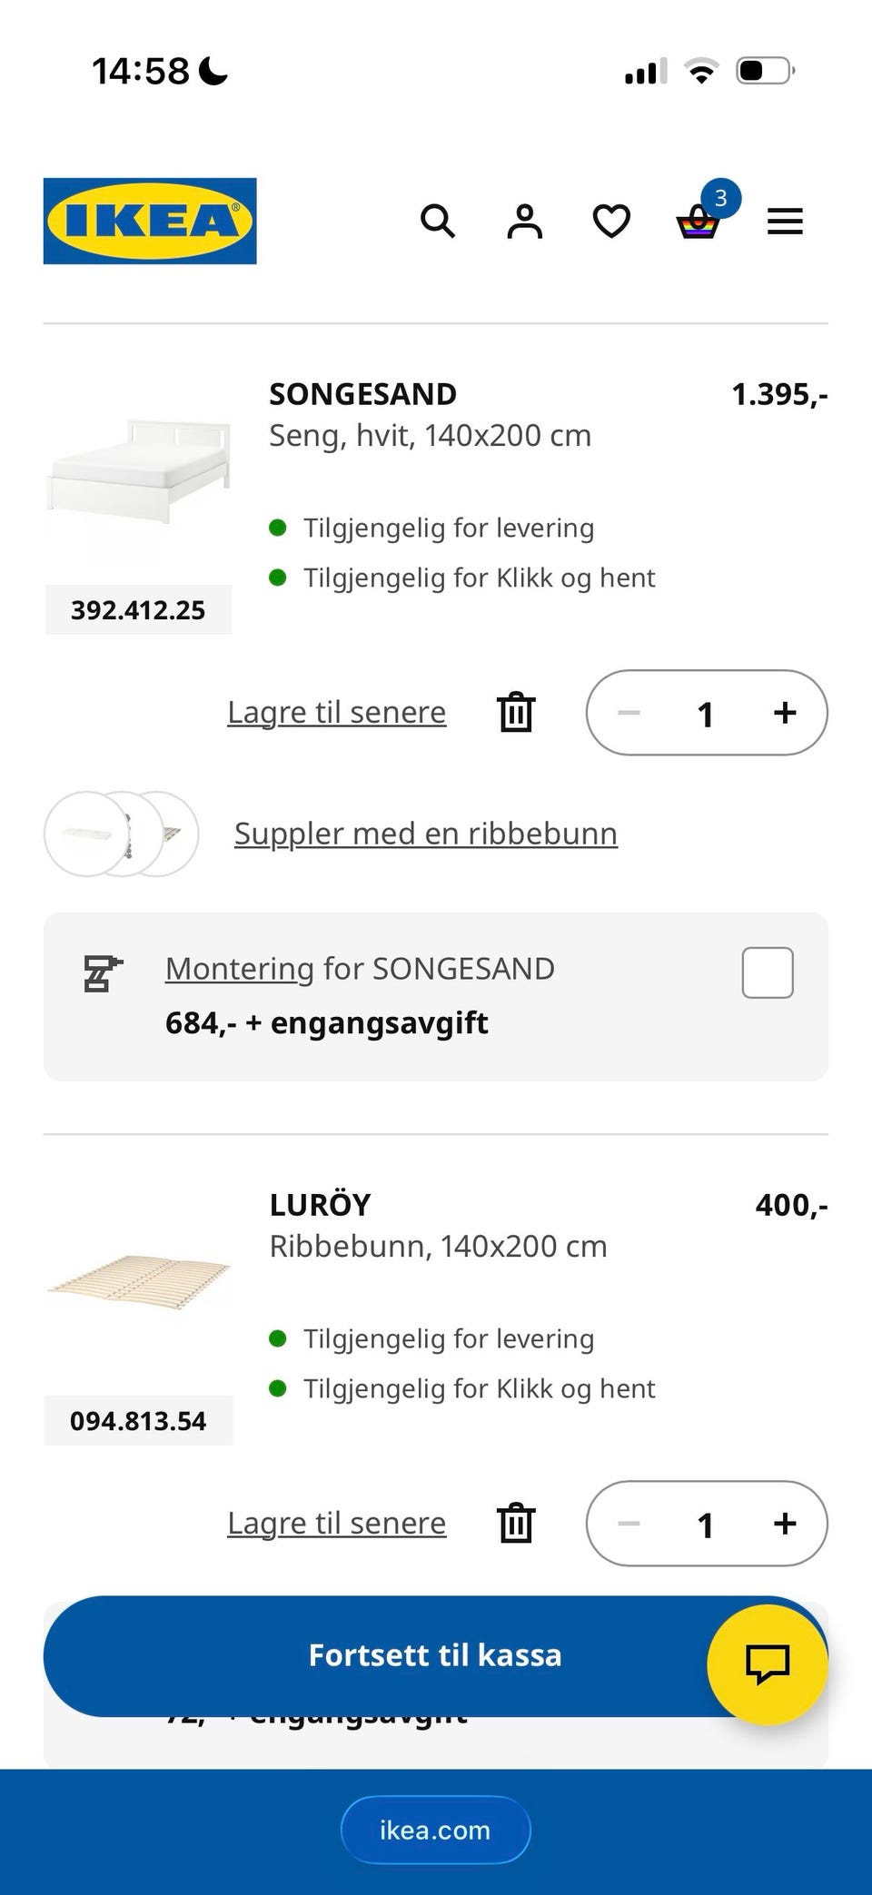The width and height of the screenshot is (872, 1895).
Task: Increase SONGESAND quantity with plus
Action: [x=785, y=713]
